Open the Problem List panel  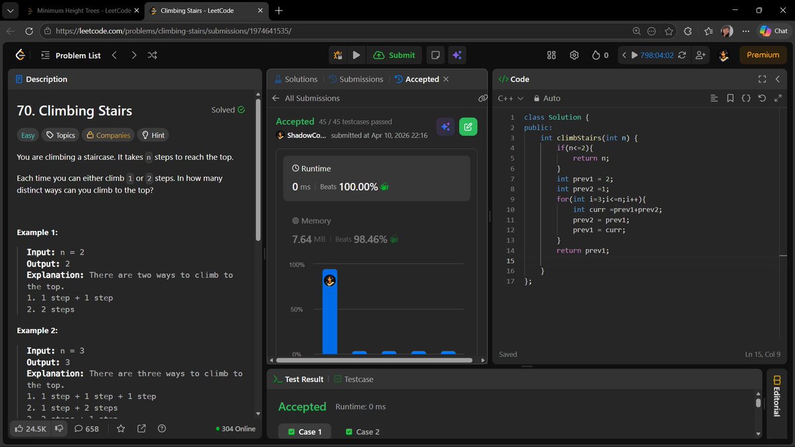(x=70, y=55)
